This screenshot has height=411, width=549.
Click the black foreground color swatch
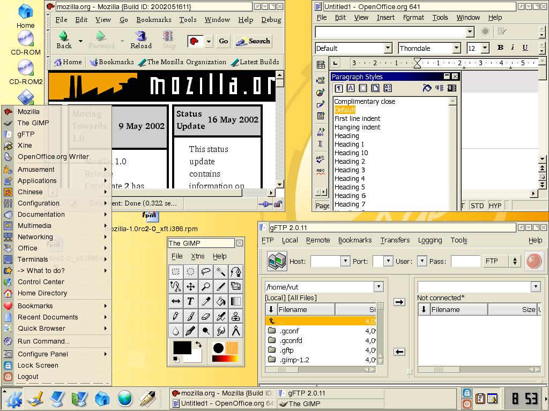(182, 347)
